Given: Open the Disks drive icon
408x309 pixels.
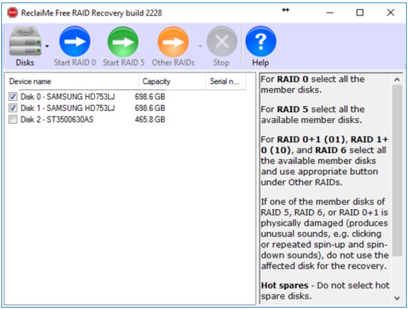Looking at the screenshot, I should (25, 42).
